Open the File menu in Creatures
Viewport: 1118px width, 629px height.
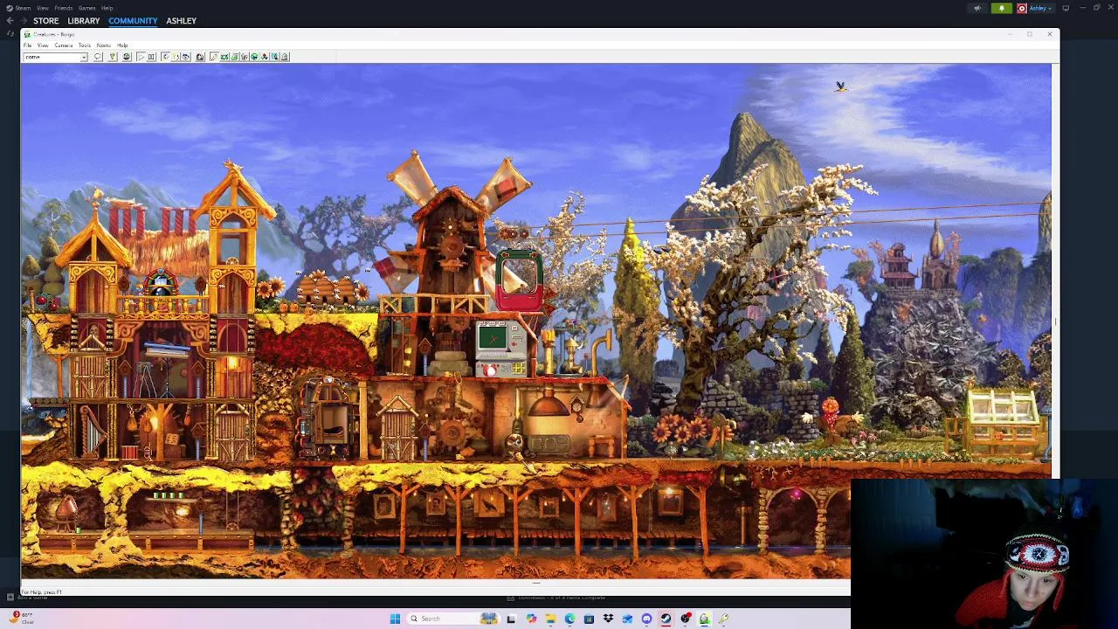tap(27, 45)
